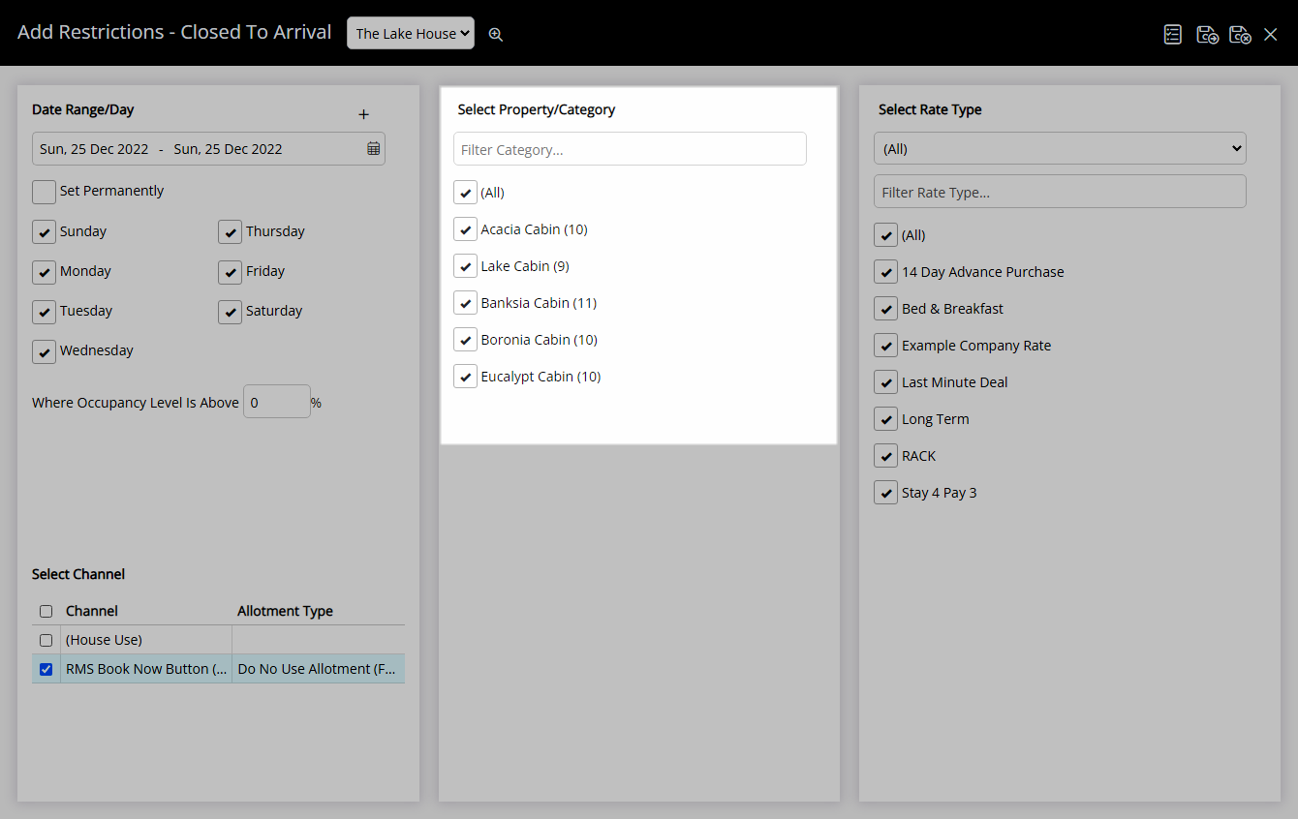The image size is (1298, 819).
Task: Click the Filter Rate Type field
Action: (1060, 192)
